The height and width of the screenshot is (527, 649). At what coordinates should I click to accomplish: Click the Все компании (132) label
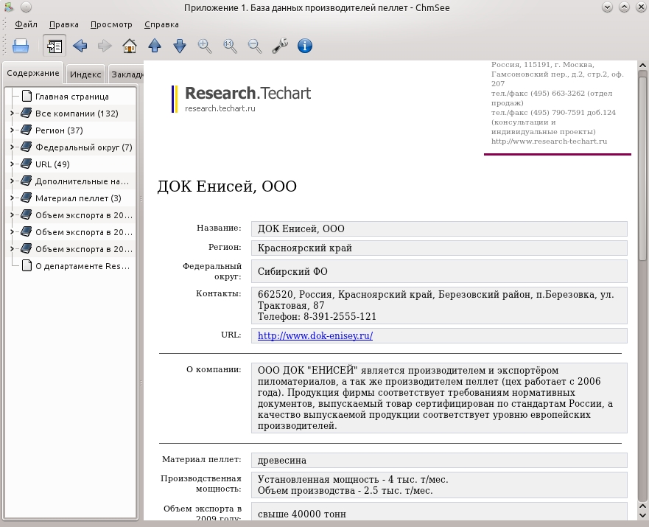[x=77, y=114]
